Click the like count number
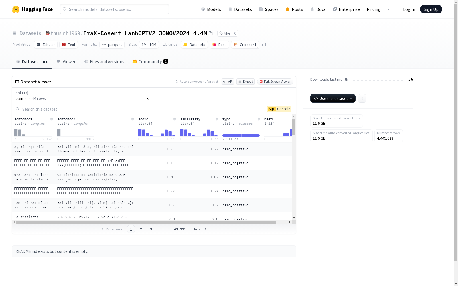This screenshot has height=286, width=458. tap(235, 33)
